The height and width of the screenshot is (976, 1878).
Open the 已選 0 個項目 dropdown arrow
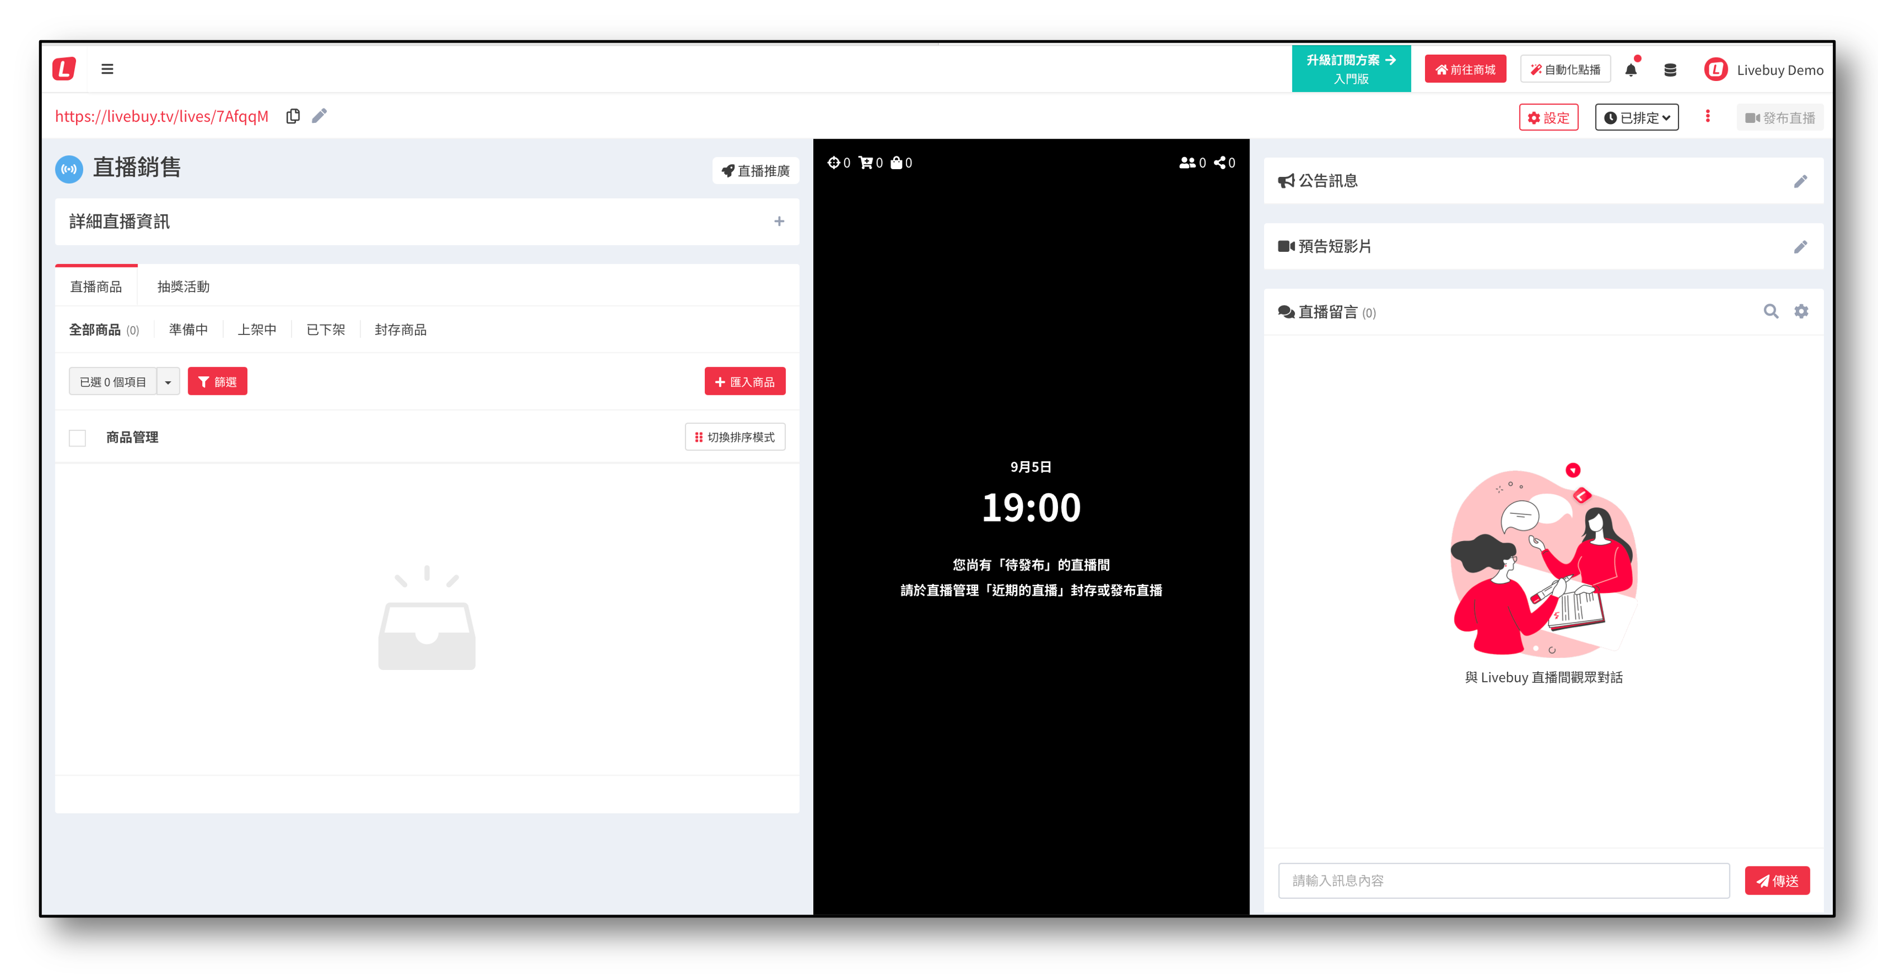[x=168, y=382]
